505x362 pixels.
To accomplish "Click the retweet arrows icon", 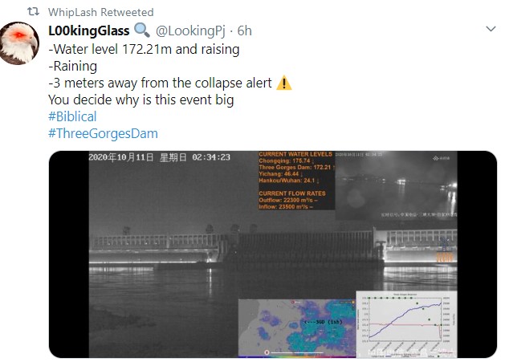I will pos(33,11).
